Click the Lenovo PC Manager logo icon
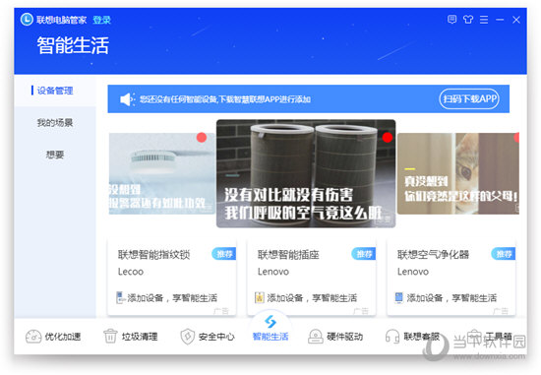 click(x=27, y=20)
